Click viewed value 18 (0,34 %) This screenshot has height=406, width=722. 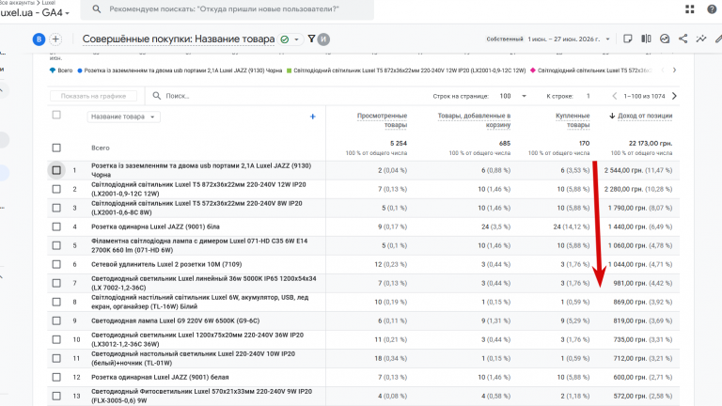click(390, 358)
